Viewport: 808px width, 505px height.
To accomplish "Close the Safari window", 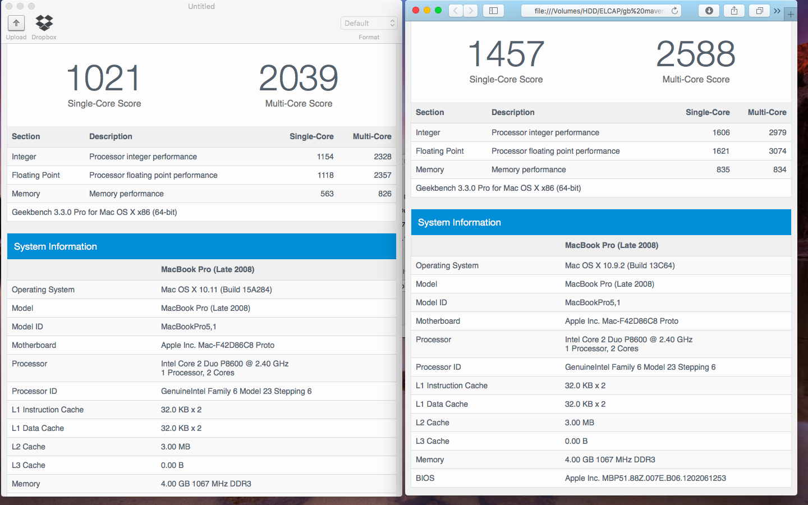I will (x=416, y=10).
